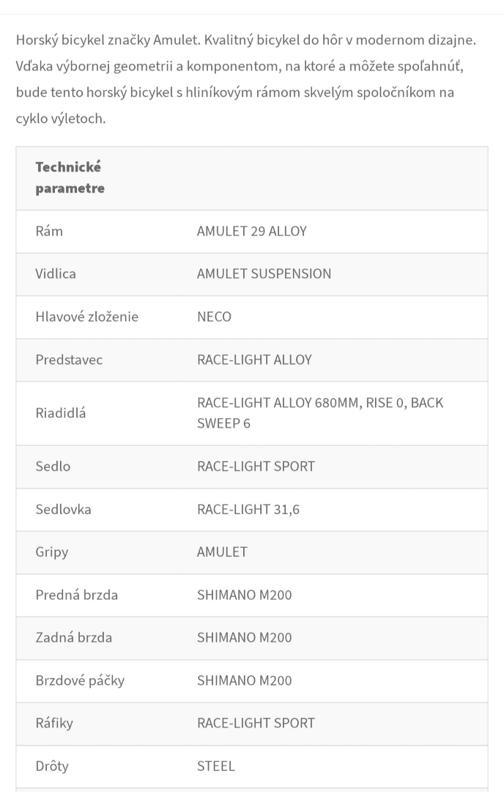This screenshot has height=792, width=504.
Task: Select the Rám row label
Action: (x=49, y=231)
